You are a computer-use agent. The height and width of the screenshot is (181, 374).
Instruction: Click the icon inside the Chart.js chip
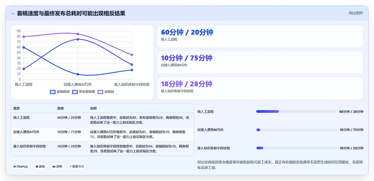pyautogui.click(x=15, y=166)
